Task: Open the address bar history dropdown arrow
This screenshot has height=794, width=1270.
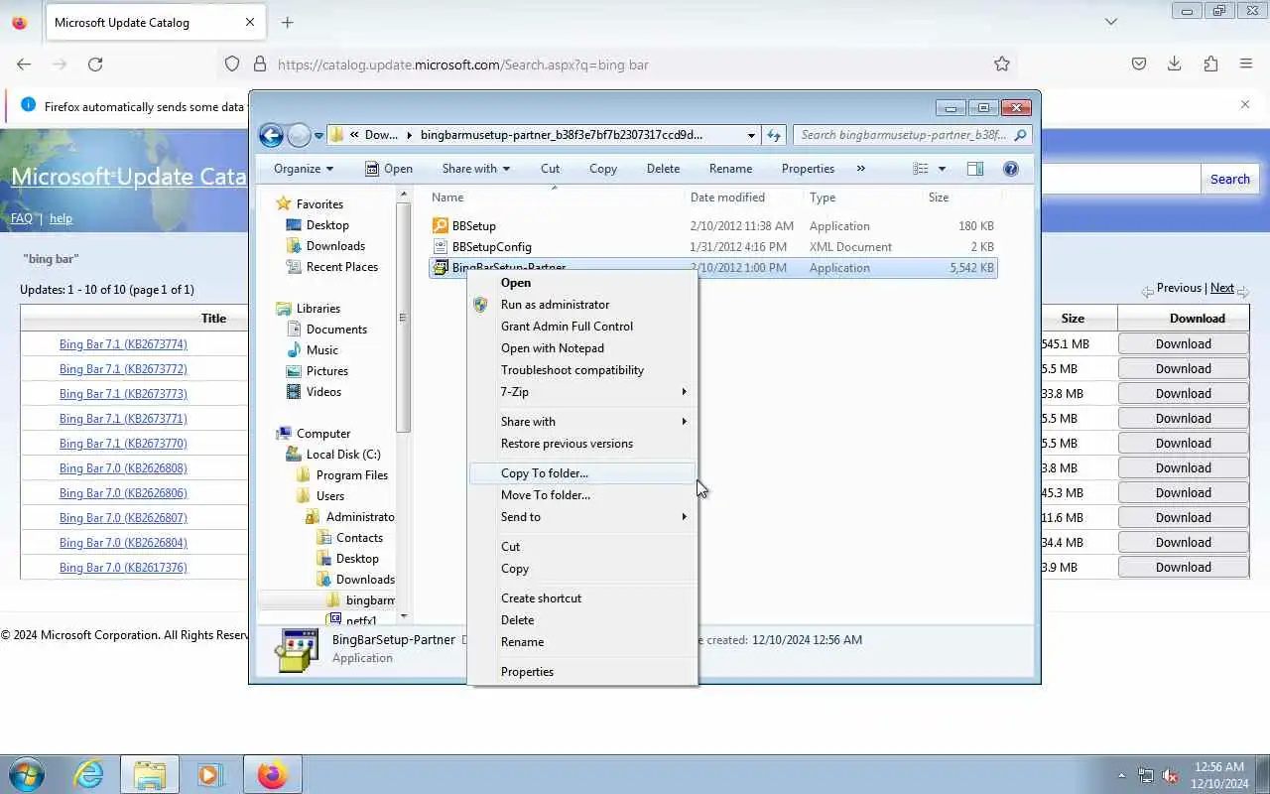Action: (x=751, y=135)
